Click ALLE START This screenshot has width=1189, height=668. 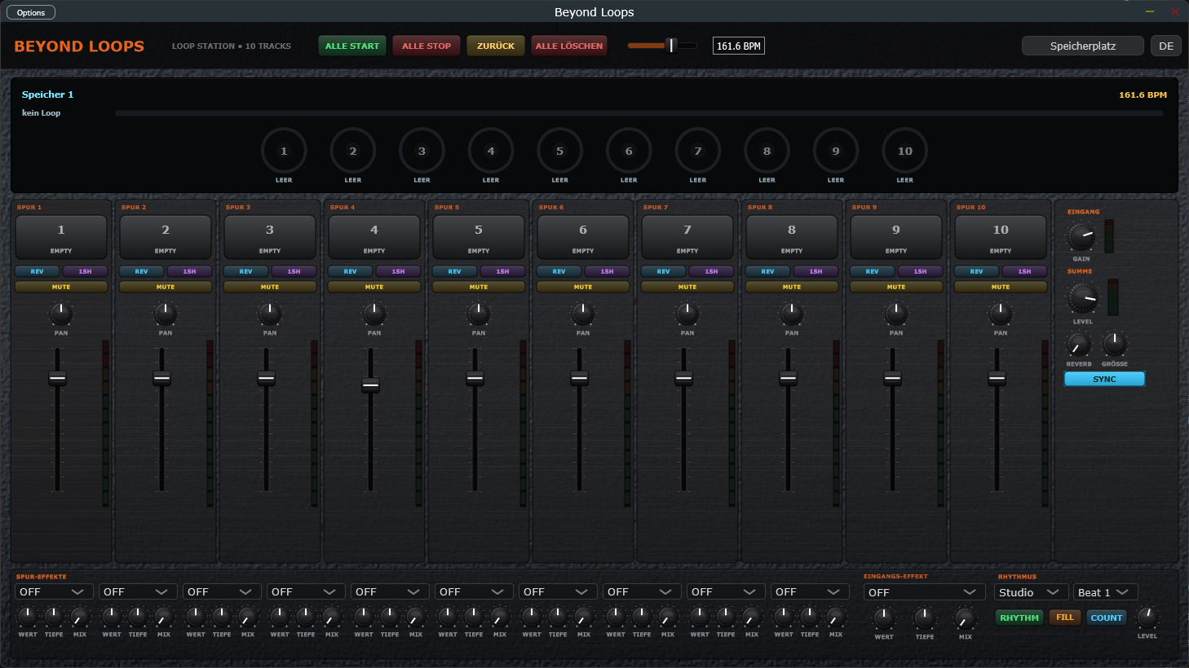pos(352,46)
